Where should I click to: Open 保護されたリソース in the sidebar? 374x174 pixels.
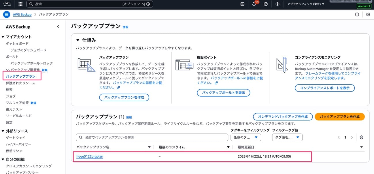(x=20, y=83)
